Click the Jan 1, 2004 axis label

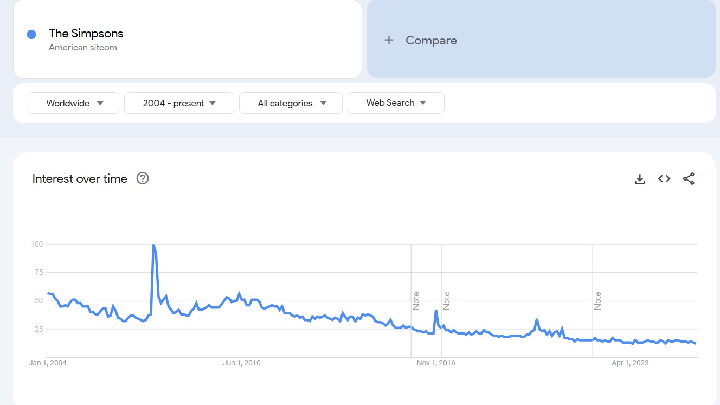tap(48, 363)
